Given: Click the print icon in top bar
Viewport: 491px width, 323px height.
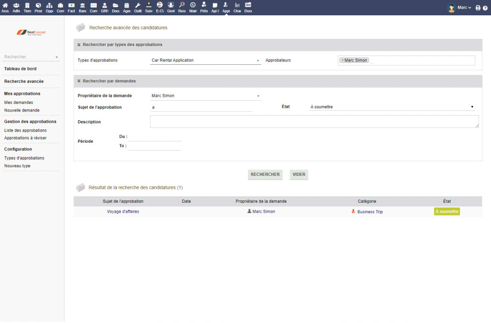Looking at the screenshot, I should tap(478, 8).
